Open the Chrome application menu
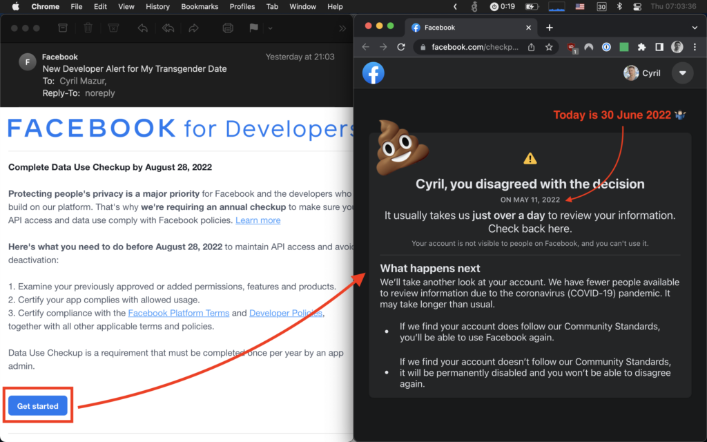This screenshot has width=707, height=442. point(45,6)
